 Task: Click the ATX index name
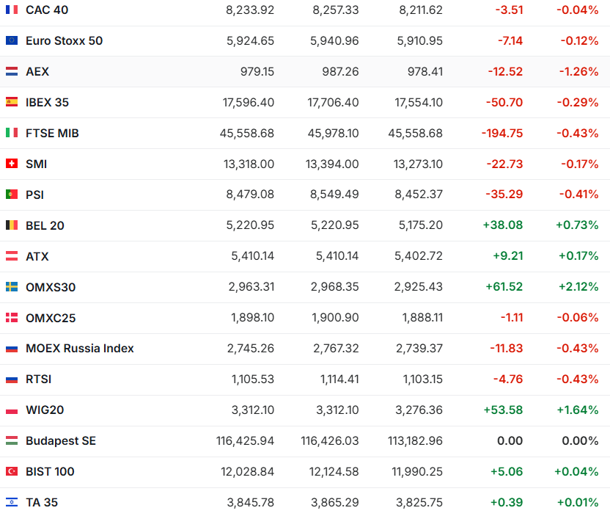(37, 257)
